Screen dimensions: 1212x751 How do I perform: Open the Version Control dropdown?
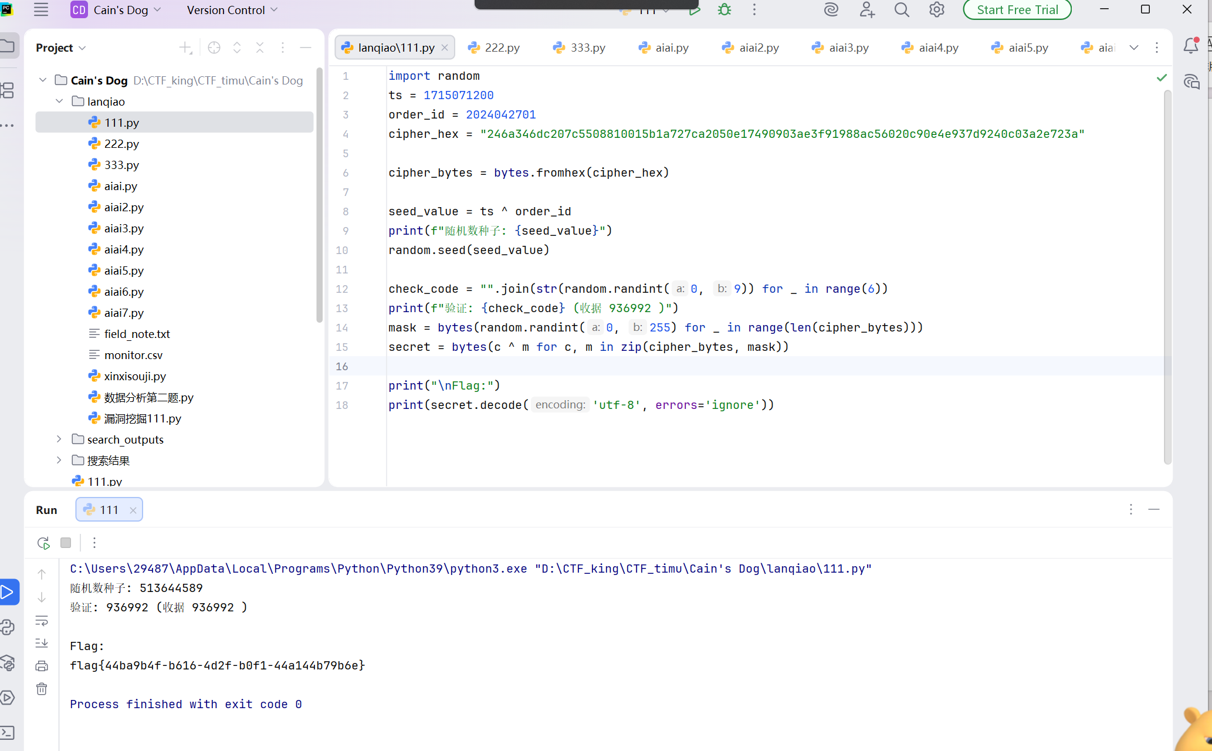tap(232, 10)
